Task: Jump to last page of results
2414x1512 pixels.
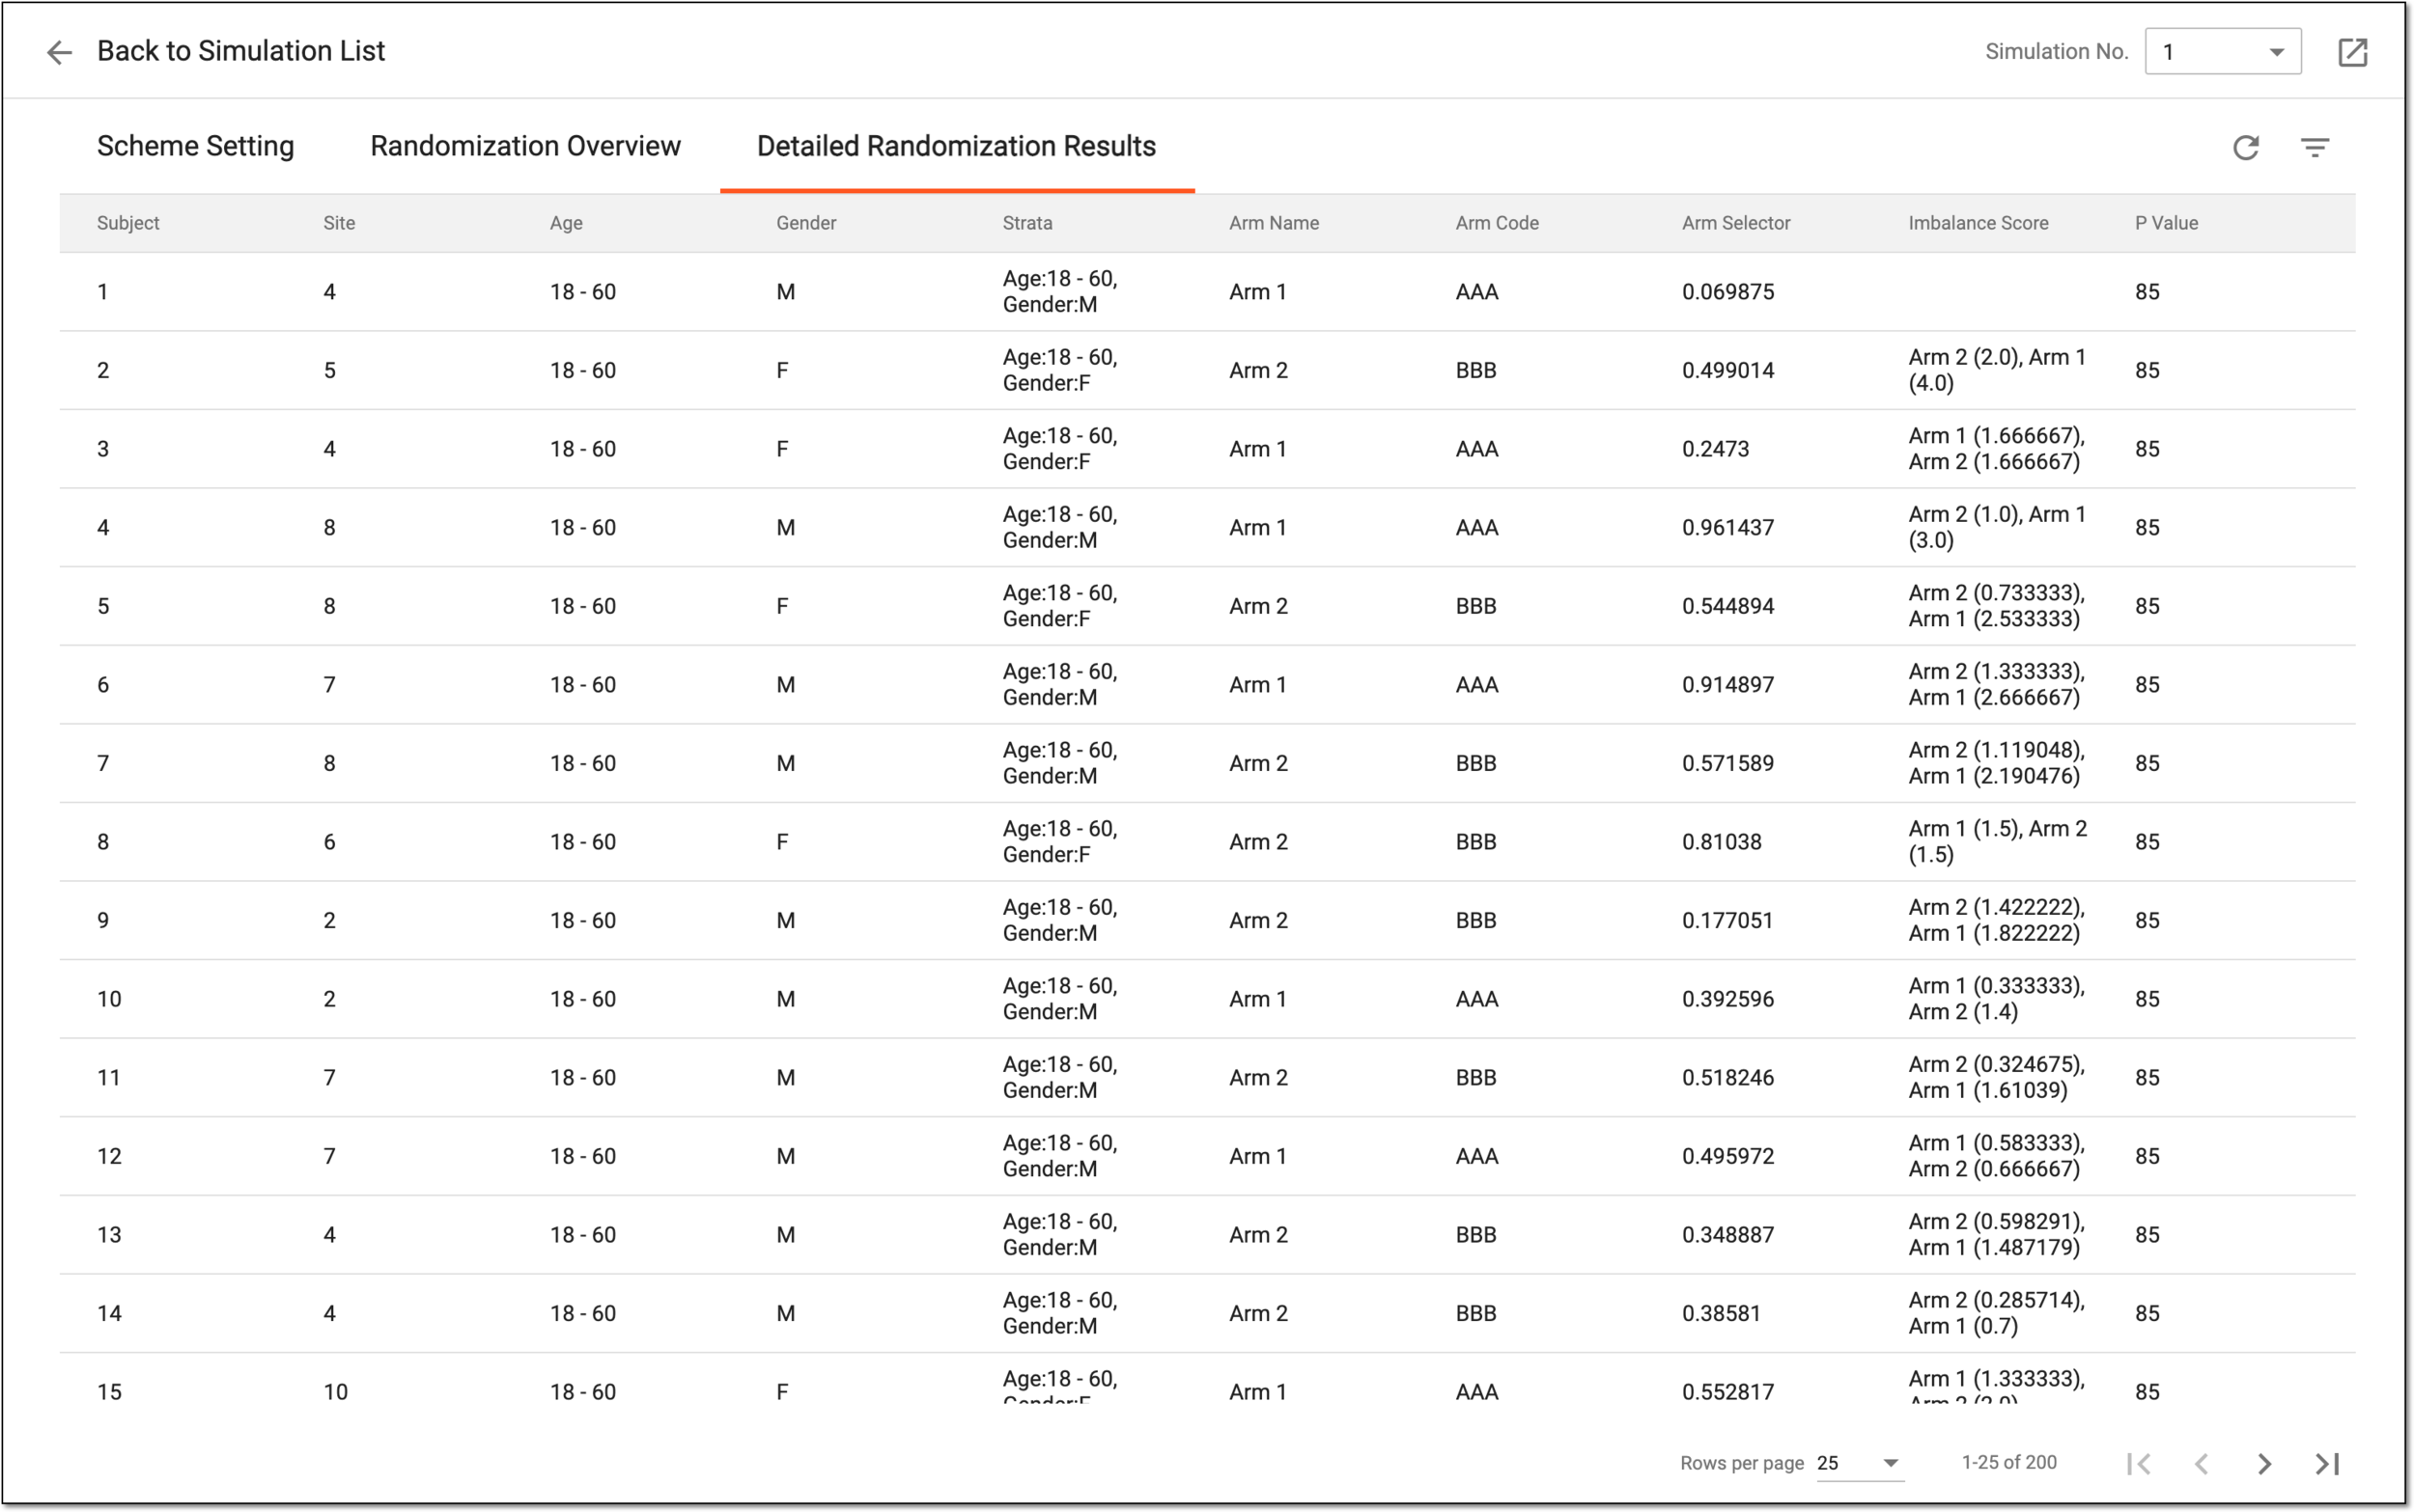Action: [x=2328, y=1464]
